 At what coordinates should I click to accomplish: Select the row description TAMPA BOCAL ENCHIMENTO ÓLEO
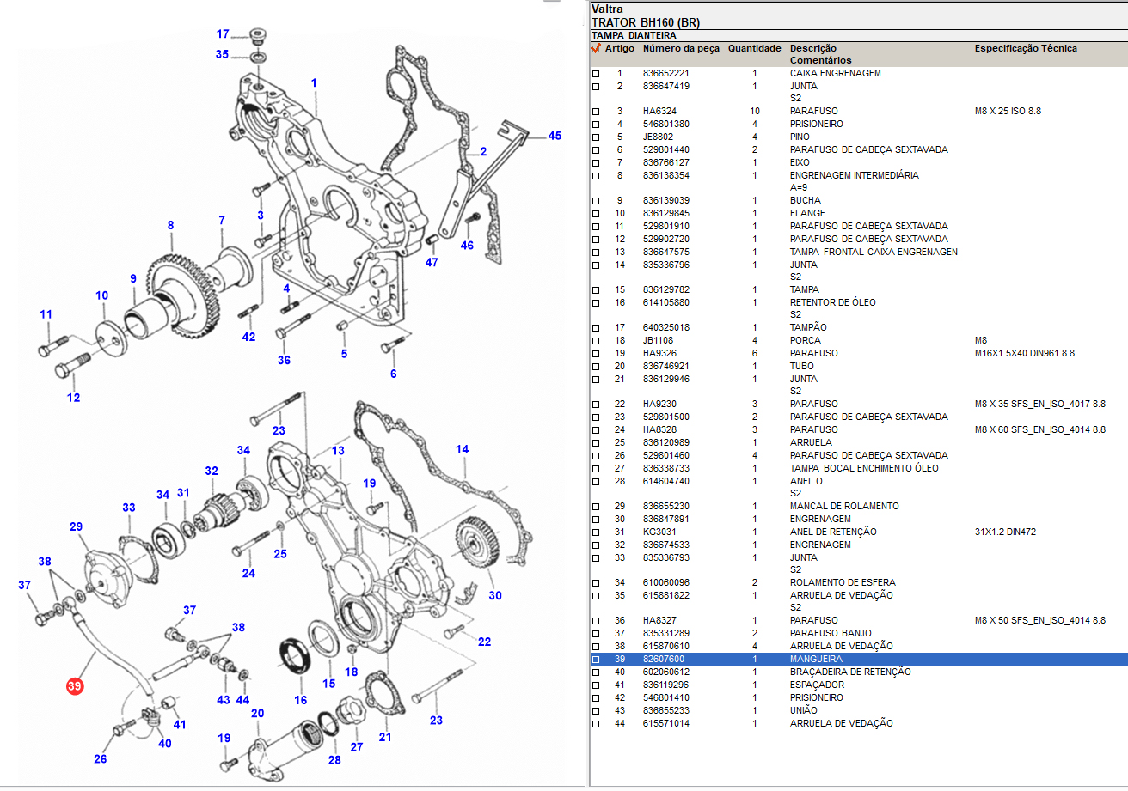[x=864, y=468]
